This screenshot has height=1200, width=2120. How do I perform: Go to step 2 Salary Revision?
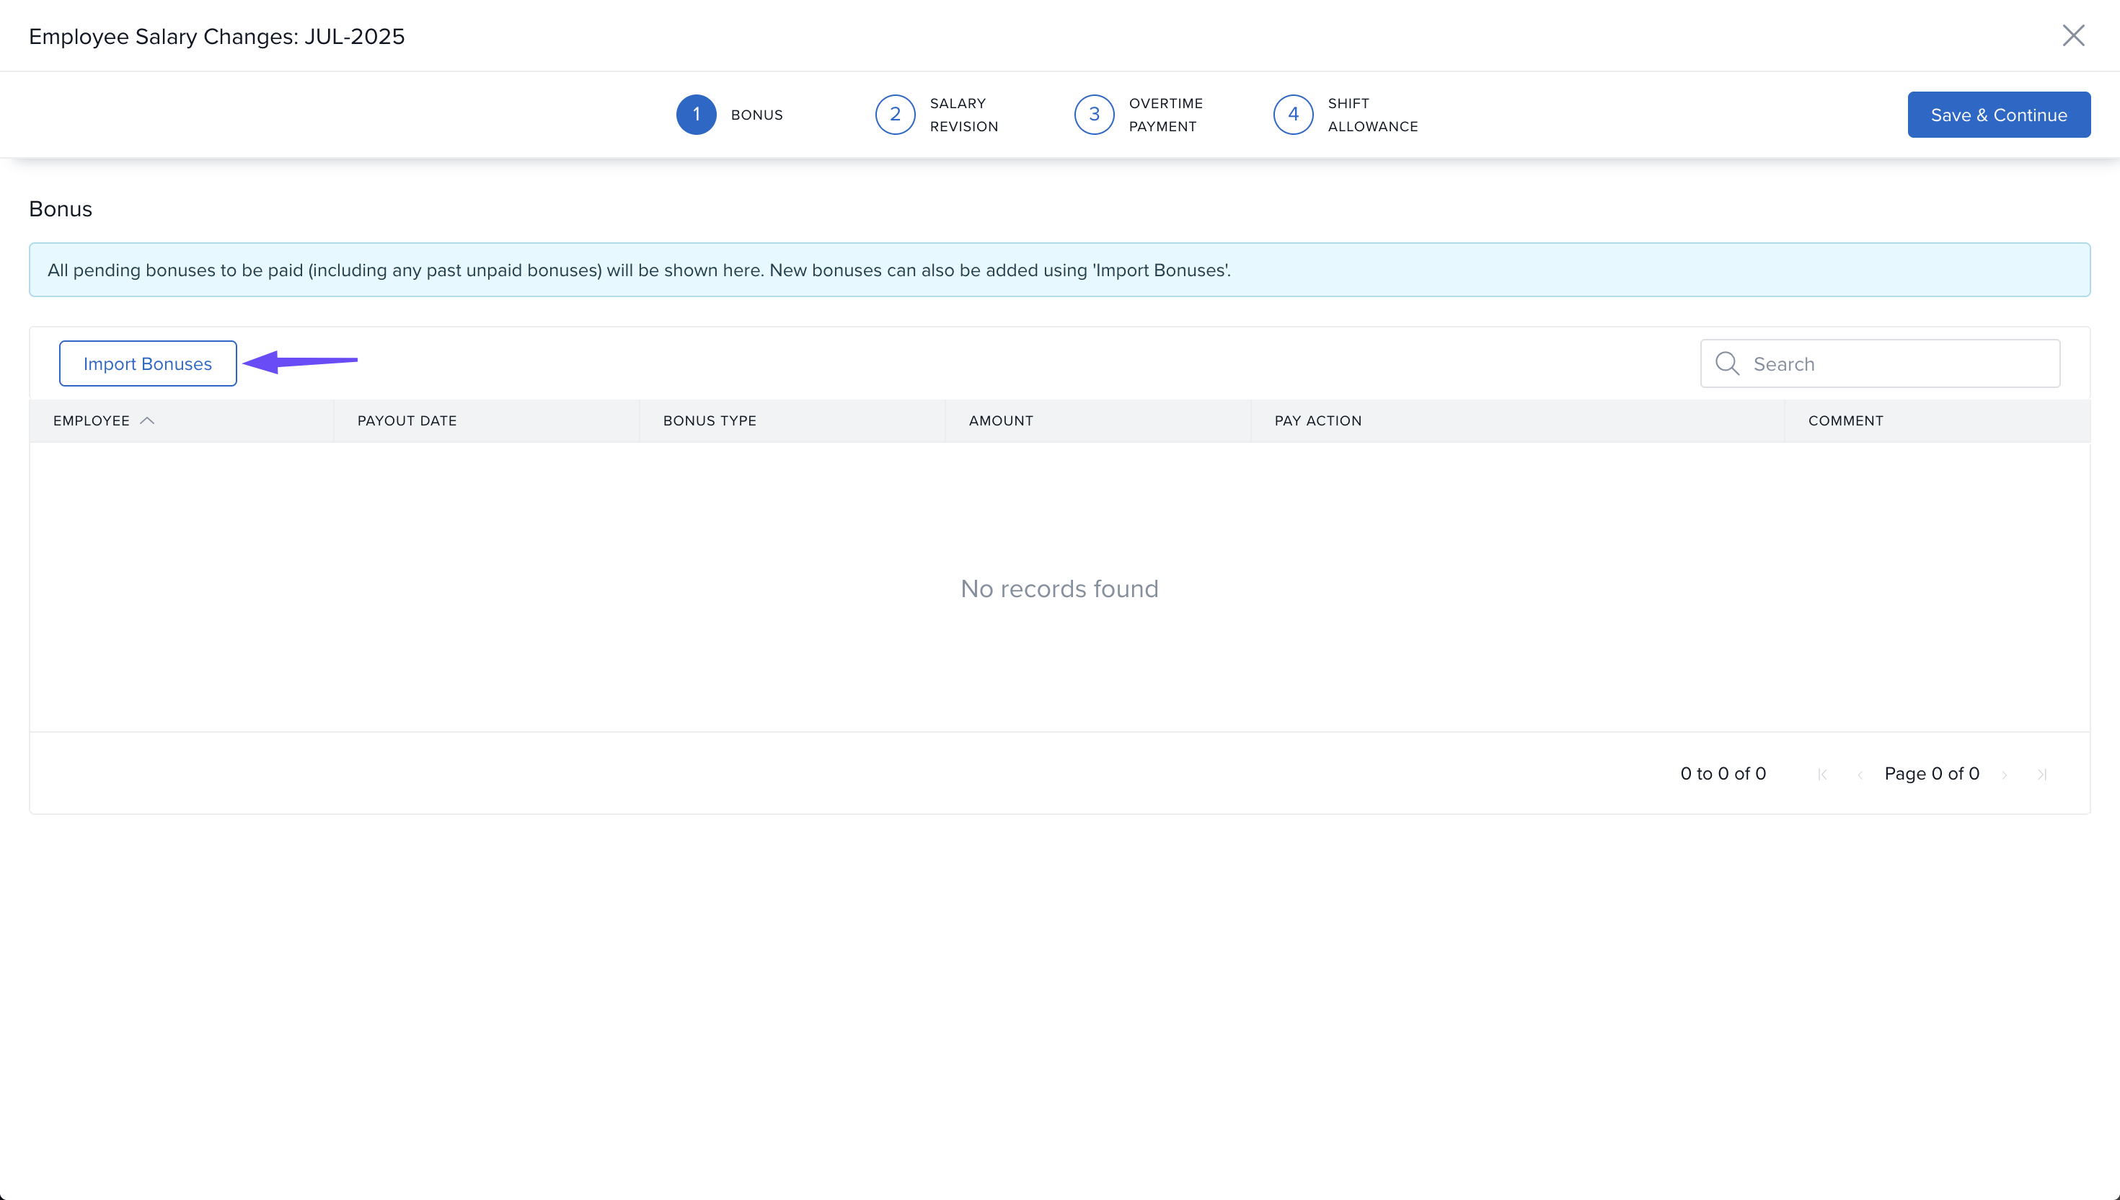(896, 115)
